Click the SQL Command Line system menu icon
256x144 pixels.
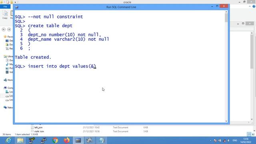tap(17, 7)
